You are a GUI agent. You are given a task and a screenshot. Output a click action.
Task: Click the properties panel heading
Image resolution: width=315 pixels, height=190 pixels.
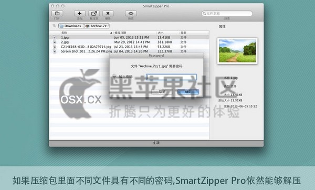(222, 26)
